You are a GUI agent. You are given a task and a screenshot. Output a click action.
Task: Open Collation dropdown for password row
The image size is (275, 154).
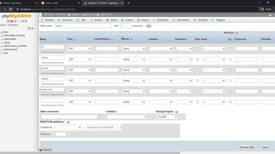161,91
